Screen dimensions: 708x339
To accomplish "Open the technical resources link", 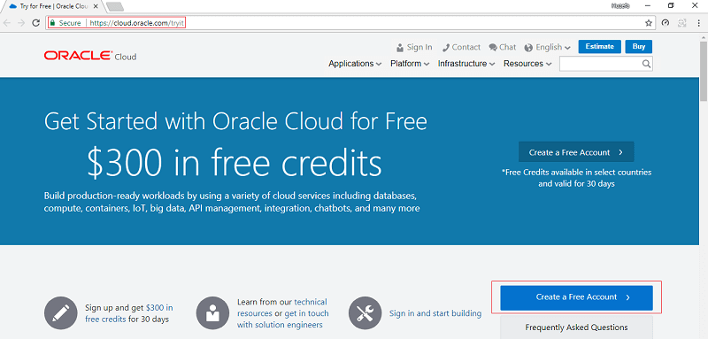I will click(x=282, y=307).
